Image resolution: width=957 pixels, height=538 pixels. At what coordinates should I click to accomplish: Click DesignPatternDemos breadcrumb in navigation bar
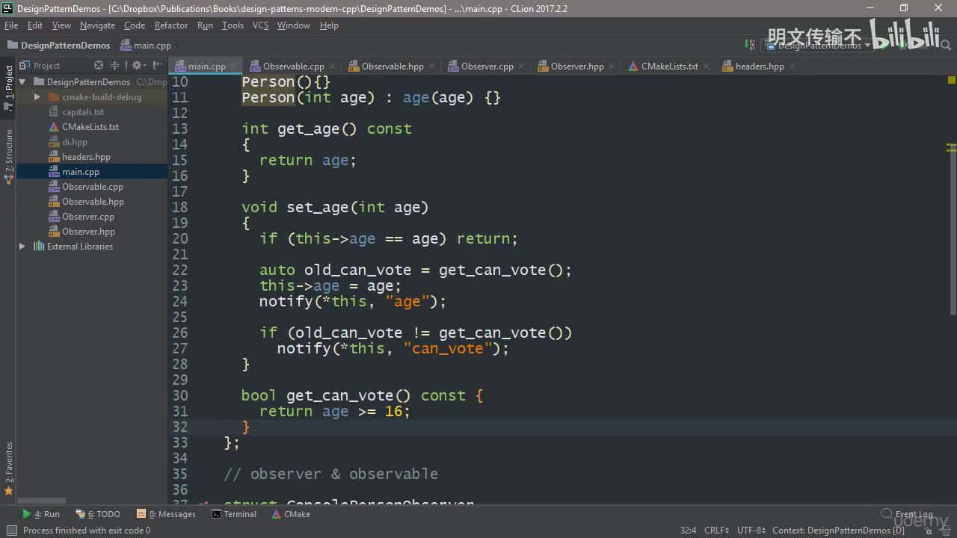point(58,46)
